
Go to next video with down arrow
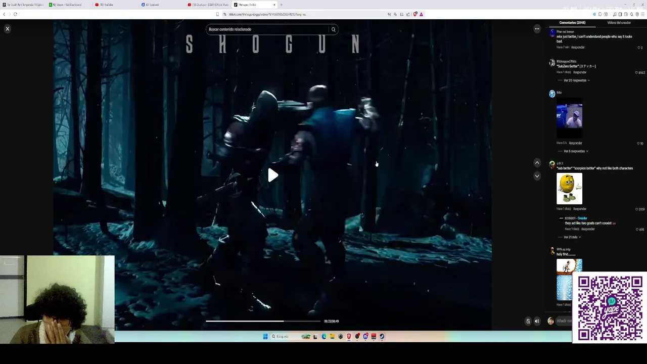(x=537, y=176)
